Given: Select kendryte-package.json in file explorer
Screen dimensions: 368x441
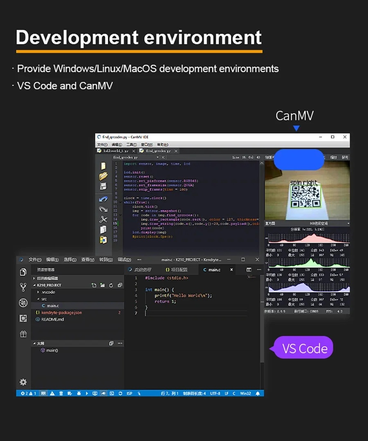Looking at the screenshot, I should pos(61,313).
